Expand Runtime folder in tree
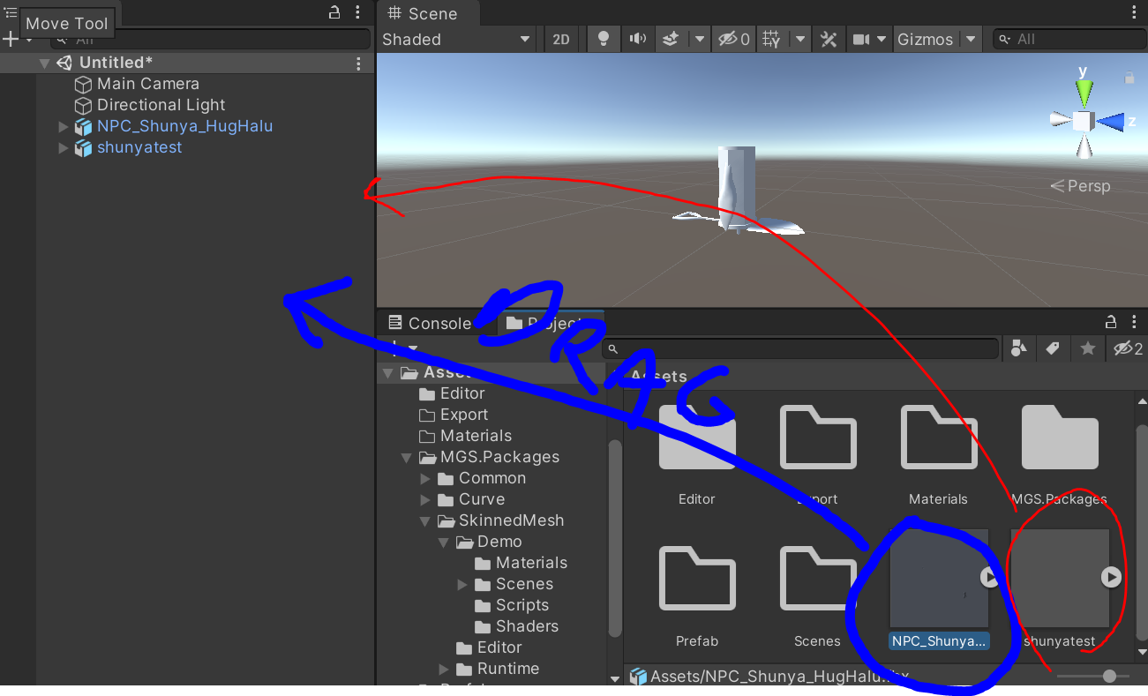The image size is (1148, 696). click(444, 670)
